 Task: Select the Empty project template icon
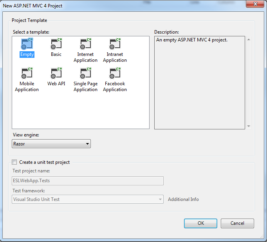(27, 44)
